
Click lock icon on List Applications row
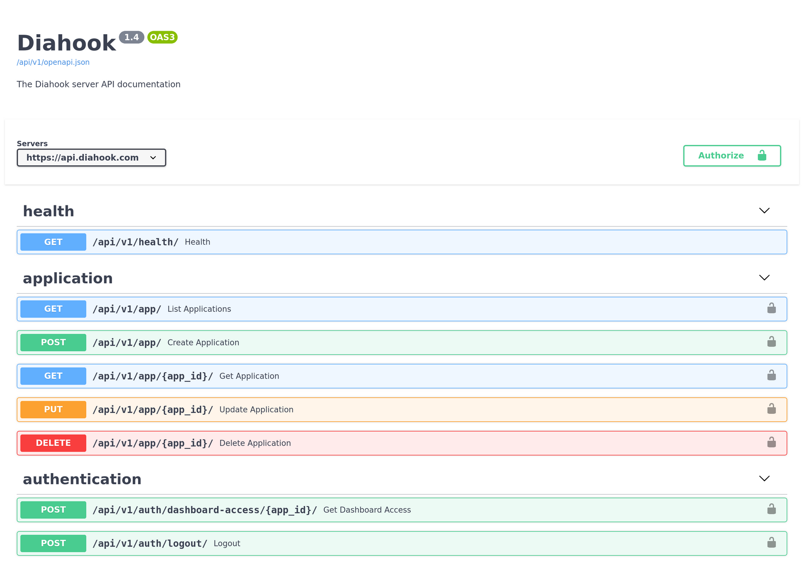pyautogui.click(x=771, y=308)
